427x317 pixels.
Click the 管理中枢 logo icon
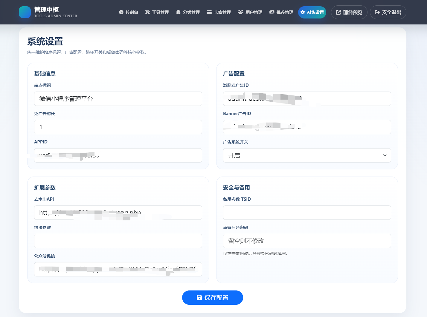[x=25, y=12]
